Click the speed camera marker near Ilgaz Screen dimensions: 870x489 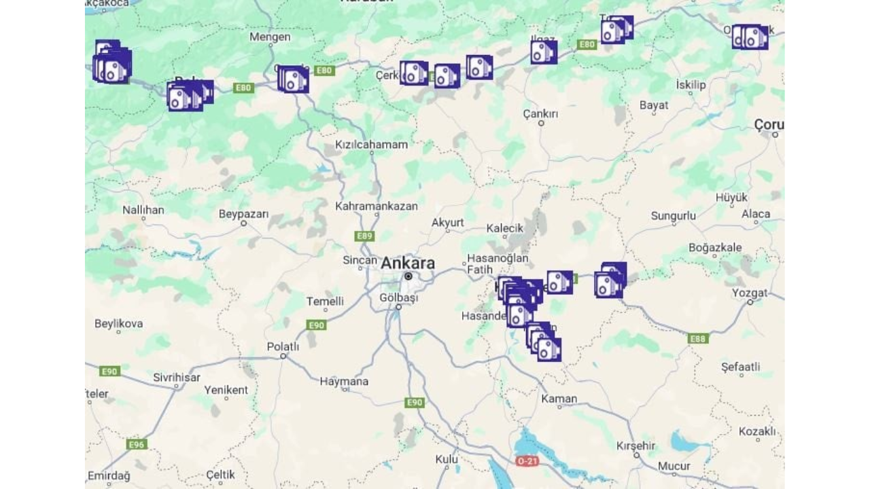click(544, 52)
